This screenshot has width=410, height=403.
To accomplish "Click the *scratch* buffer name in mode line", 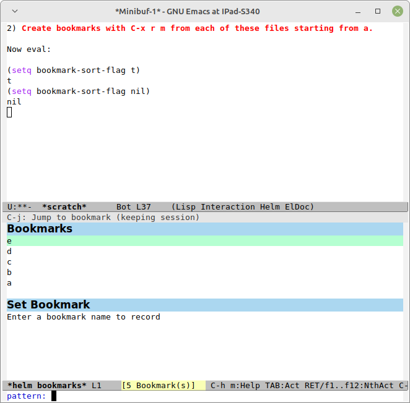I will point(64,206).
